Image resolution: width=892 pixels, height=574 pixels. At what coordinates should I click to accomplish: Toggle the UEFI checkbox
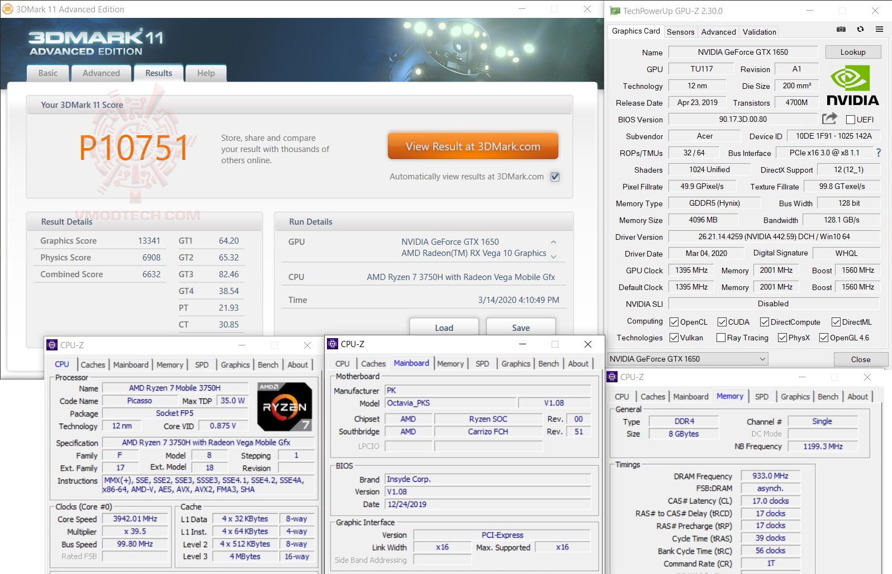pyautogui.click(x=851, y=120)
